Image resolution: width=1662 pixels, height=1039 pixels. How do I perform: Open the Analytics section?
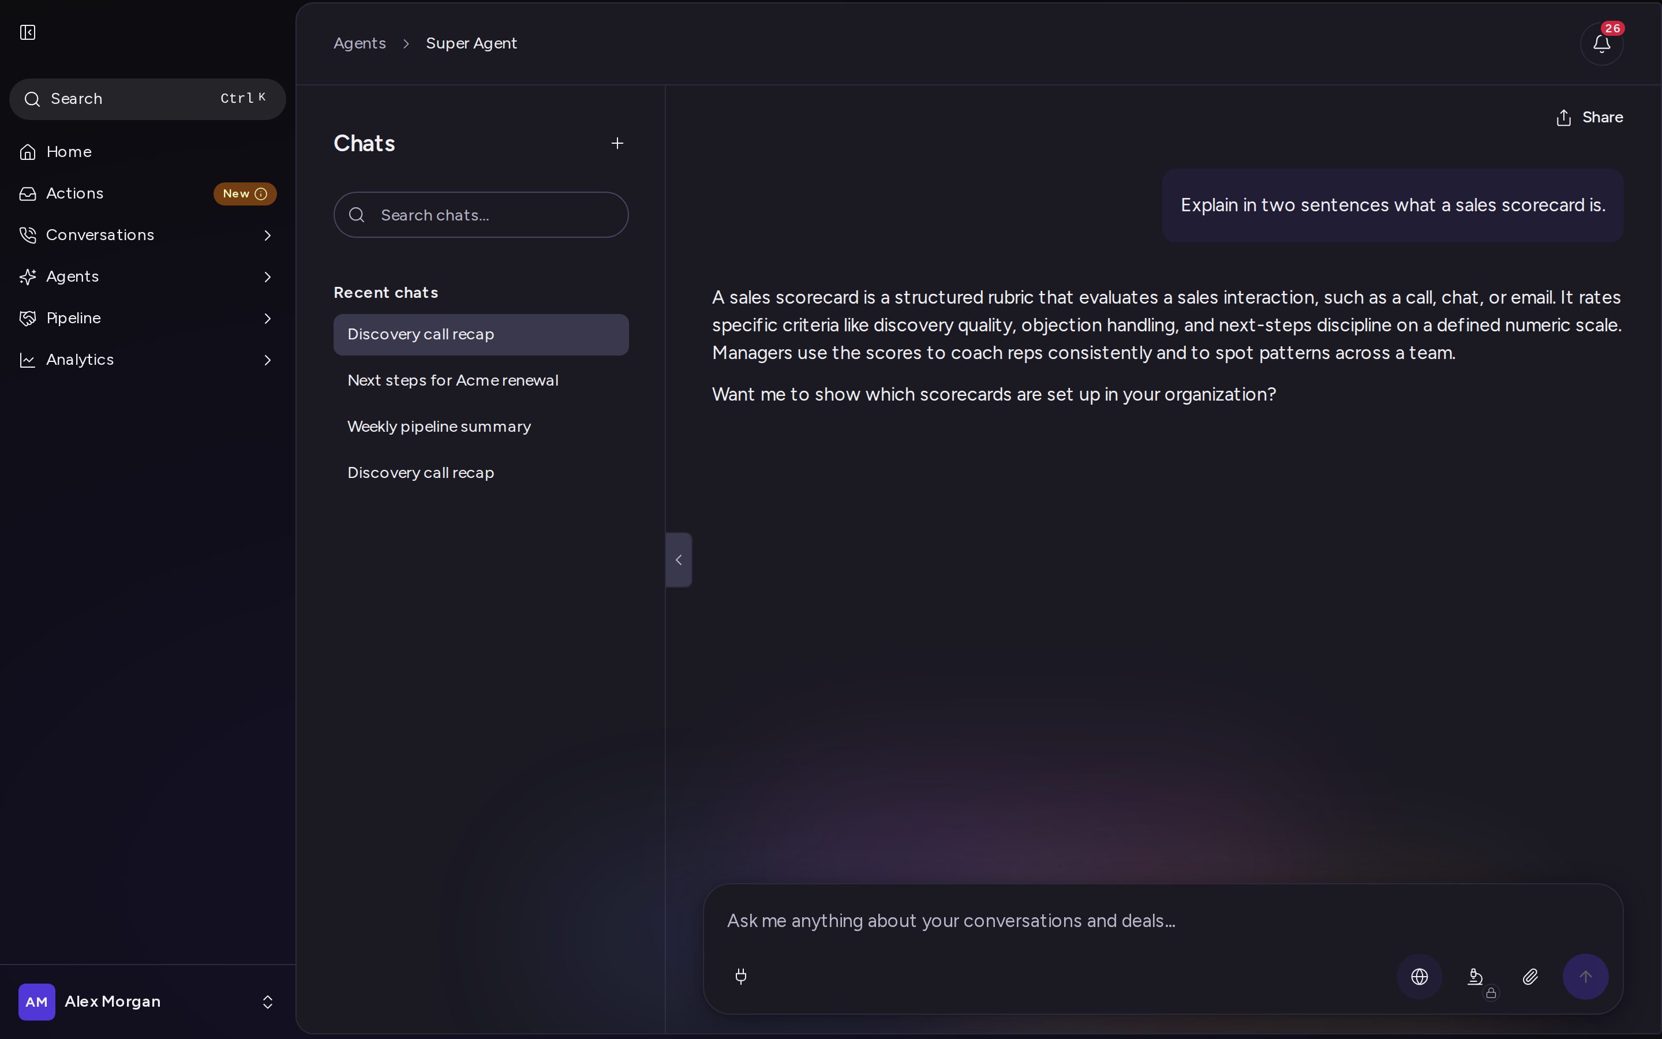pyautogui.click(x=148, y=360)
